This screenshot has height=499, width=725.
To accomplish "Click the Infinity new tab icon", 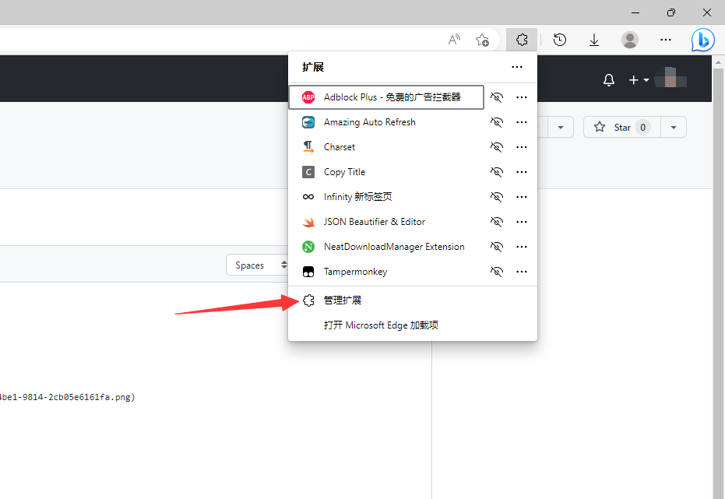I will tap(308, 197).
